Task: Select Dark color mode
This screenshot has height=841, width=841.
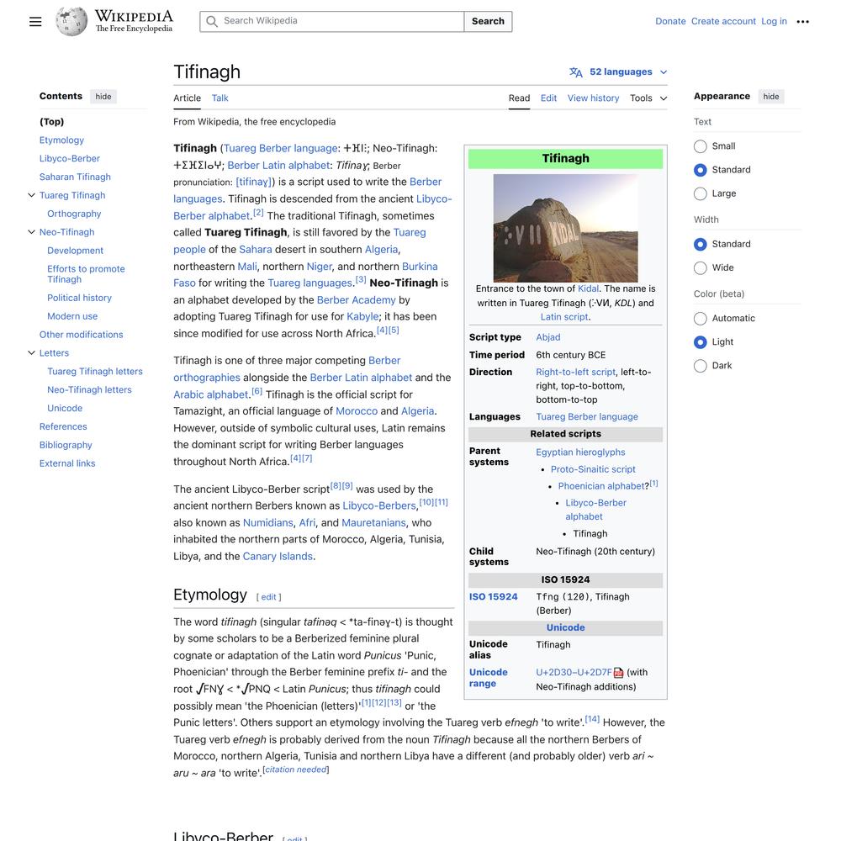Action: coord(700,366)
